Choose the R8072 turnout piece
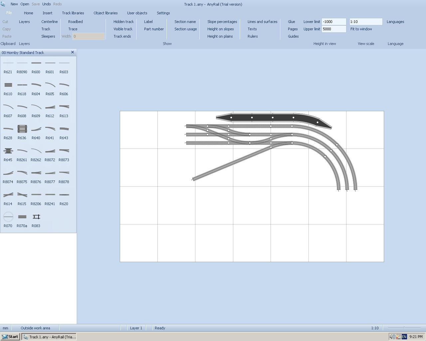The image size is (426, 341). pyautogui.click(x=50, y=154)
